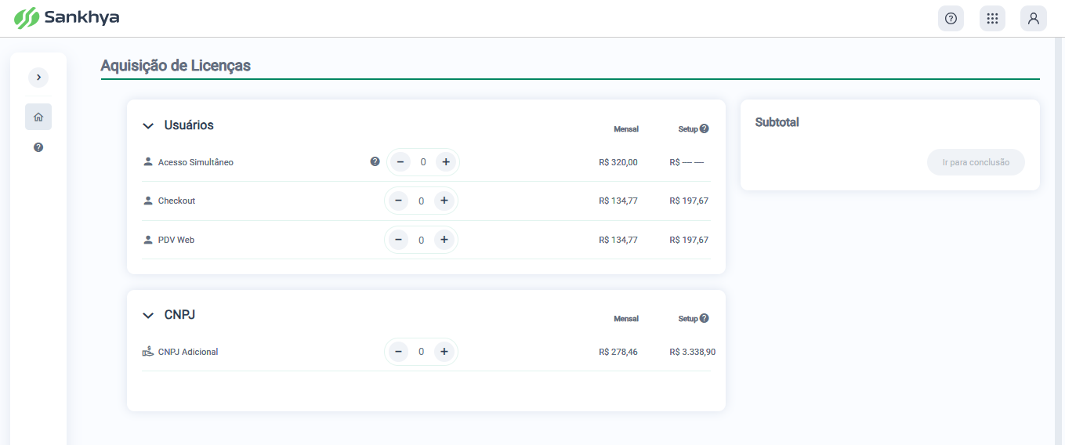Click the Checkout quantity field

click(421, 201)
